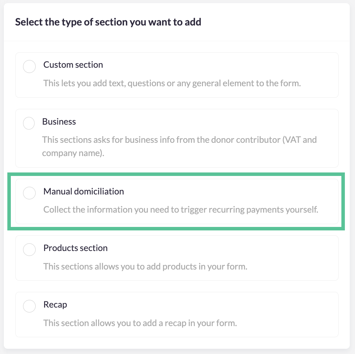Screen dimensions: 355x354
Task: Click the VAT and company name description
Action: pyautogui.click(x=179, y=146)
